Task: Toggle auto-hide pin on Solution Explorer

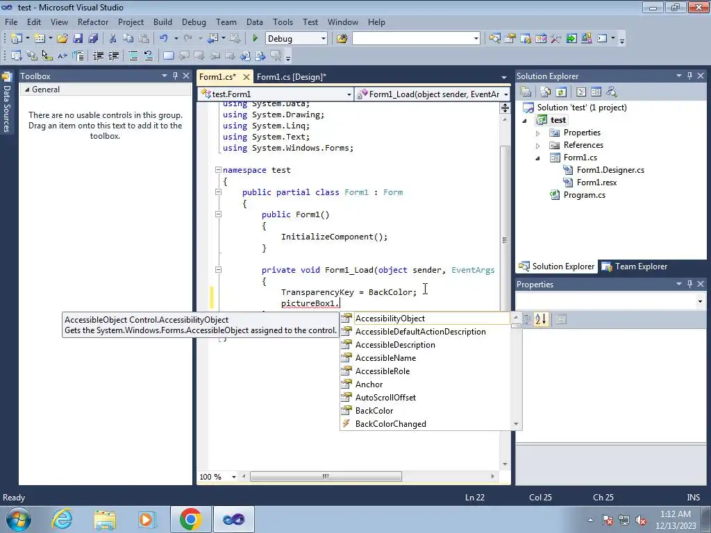Action: tap(689, 76)
